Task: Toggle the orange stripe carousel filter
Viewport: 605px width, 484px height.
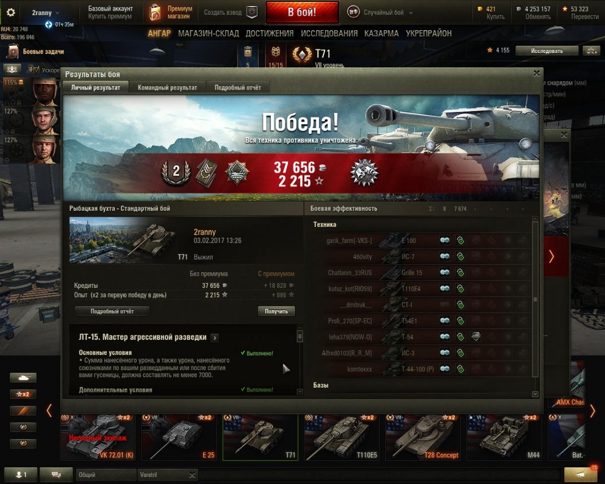Action: pyautogui.click(x=23, y=411)
